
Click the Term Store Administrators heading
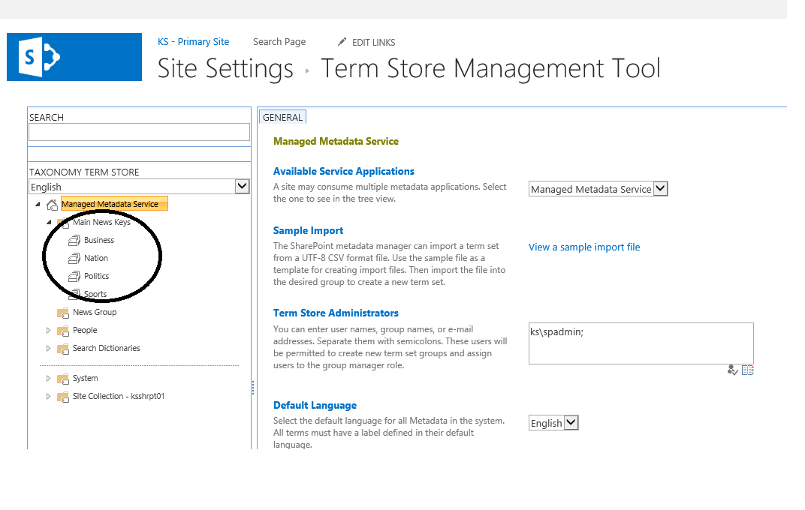click(x=336, y=313)
